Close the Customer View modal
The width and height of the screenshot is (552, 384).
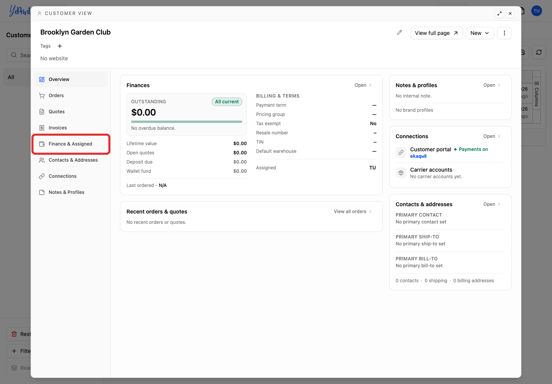(x=510, y=13)
